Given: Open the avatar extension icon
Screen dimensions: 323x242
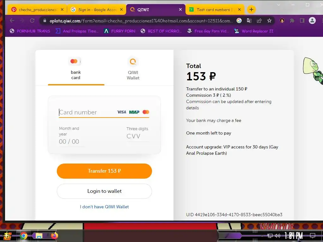Looking at the screenshot, I should click(282, 20).
